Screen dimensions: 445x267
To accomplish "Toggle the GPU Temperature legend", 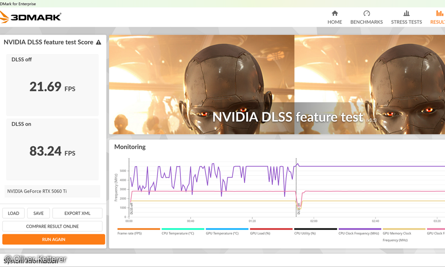I will click(227, 231).
